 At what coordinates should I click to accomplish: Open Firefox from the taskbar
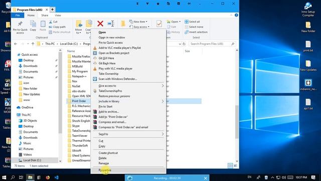tap(48, 177)
